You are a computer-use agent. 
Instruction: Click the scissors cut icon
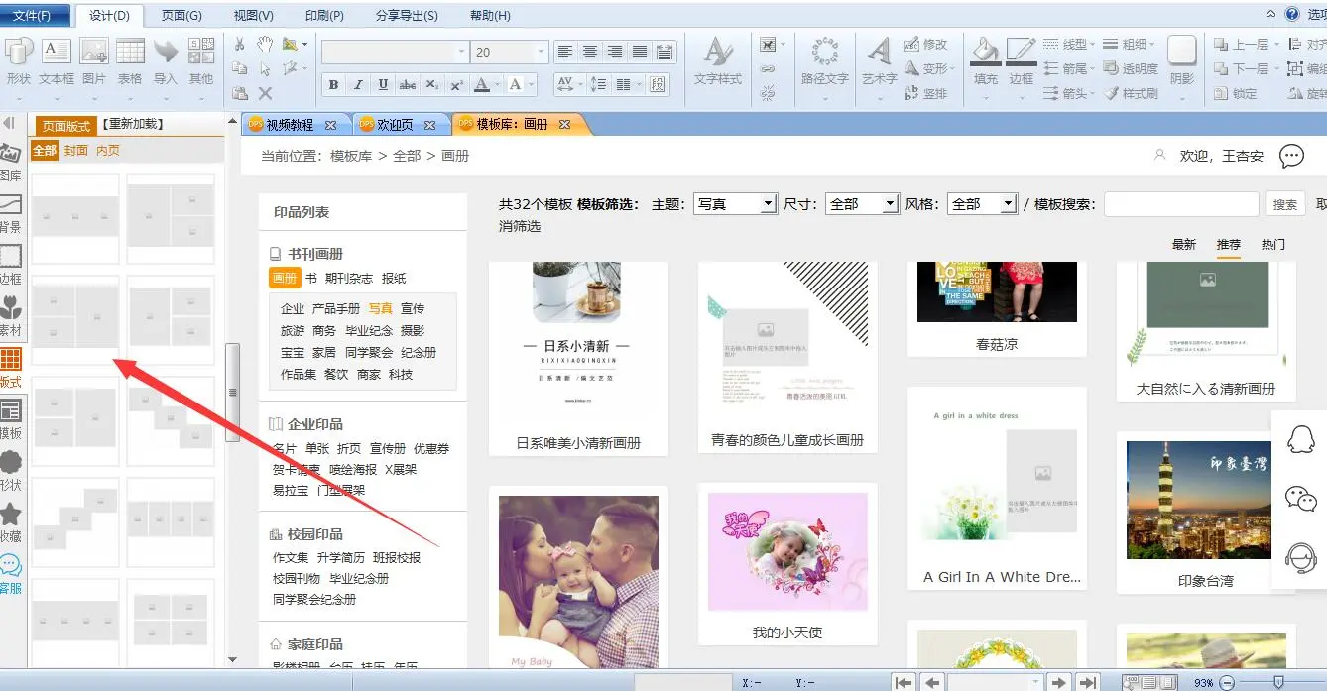coord(239,44)
